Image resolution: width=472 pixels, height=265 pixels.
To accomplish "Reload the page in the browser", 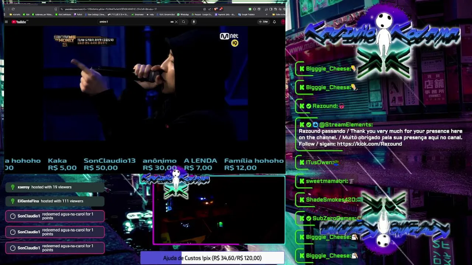I will (13, 9).
